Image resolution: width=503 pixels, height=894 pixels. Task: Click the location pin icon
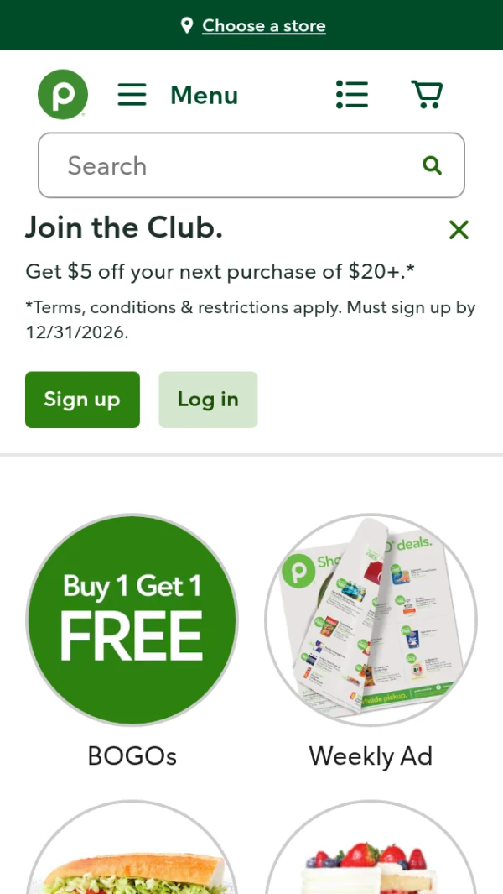(x=187, y=25)
